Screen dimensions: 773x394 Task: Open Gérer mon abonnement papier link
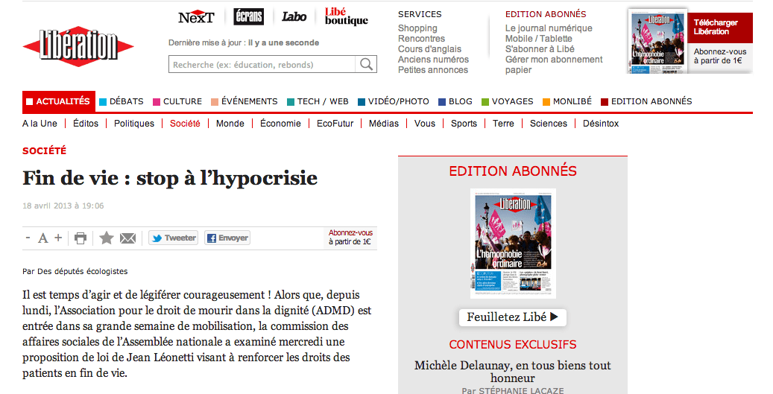click(554, 65)
